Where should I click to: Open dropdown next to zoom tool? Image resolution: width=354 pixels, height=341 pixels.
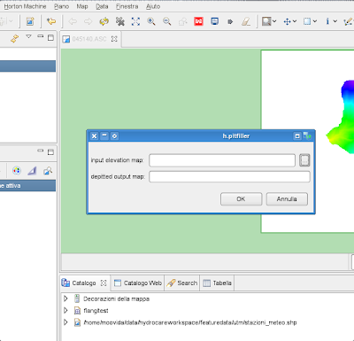pos(274,21)
